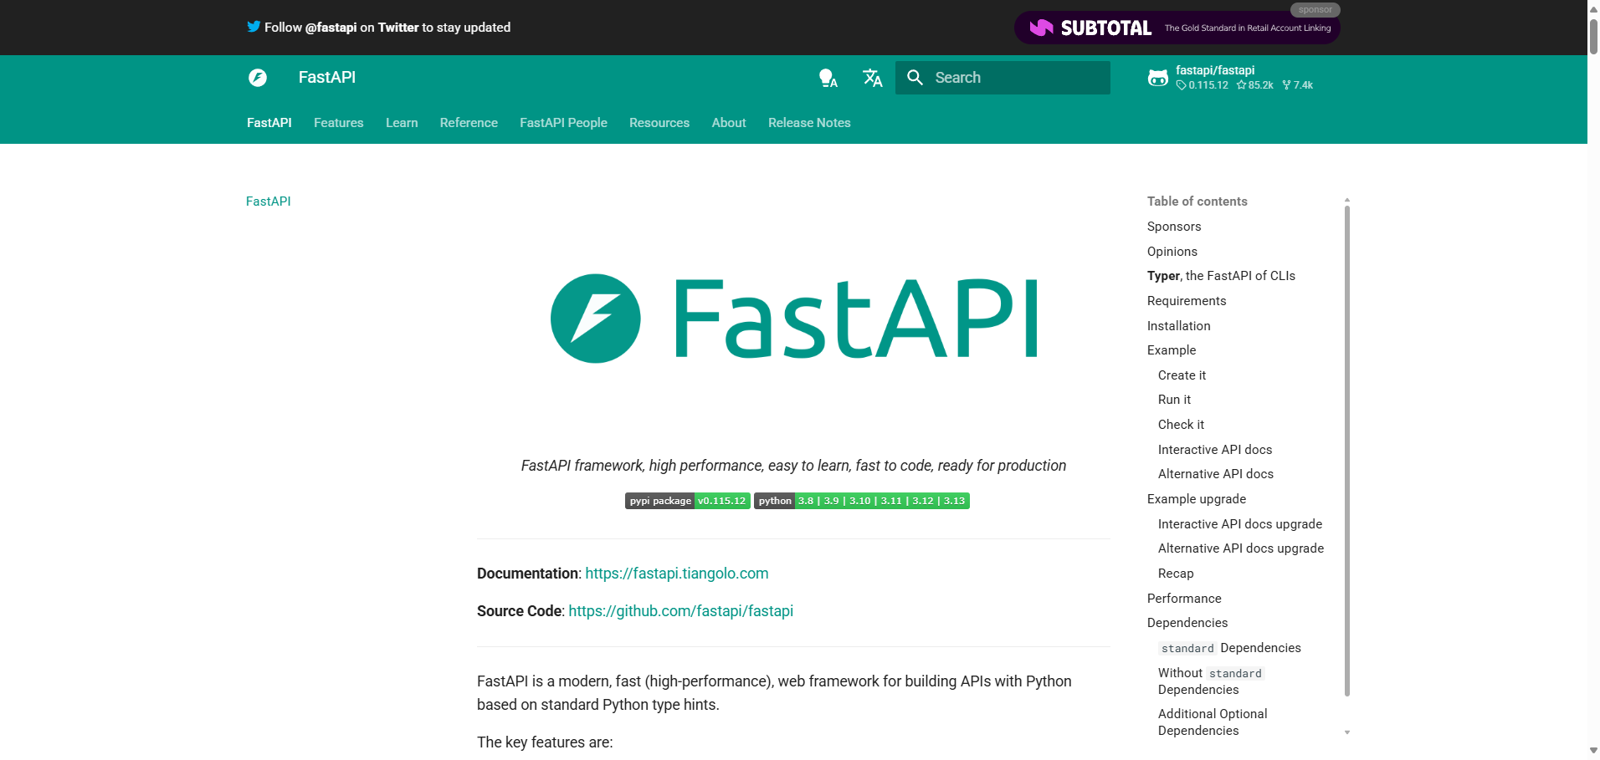
Task: Follow @fastapi on Twitter link
Action: point(387,28)
